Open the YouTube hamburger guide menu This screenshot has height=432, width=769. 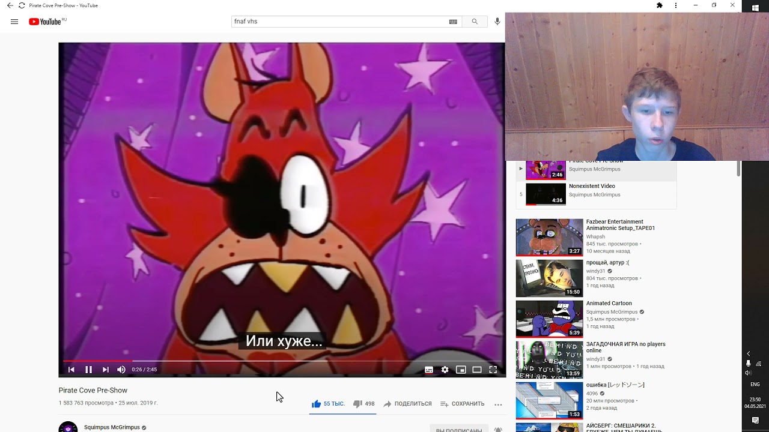pyautogui.click(x=14, y=22)
